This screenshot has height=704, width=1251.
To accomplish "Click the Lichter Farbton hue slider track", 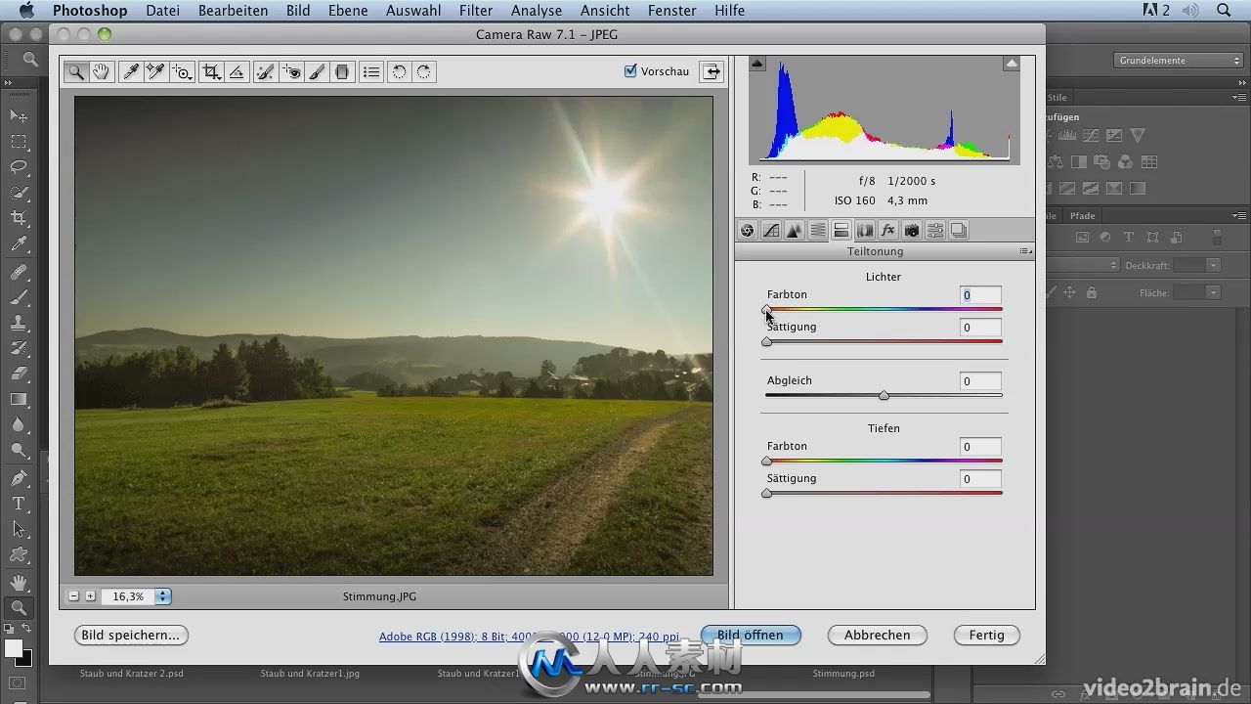I will pos(884,309).
